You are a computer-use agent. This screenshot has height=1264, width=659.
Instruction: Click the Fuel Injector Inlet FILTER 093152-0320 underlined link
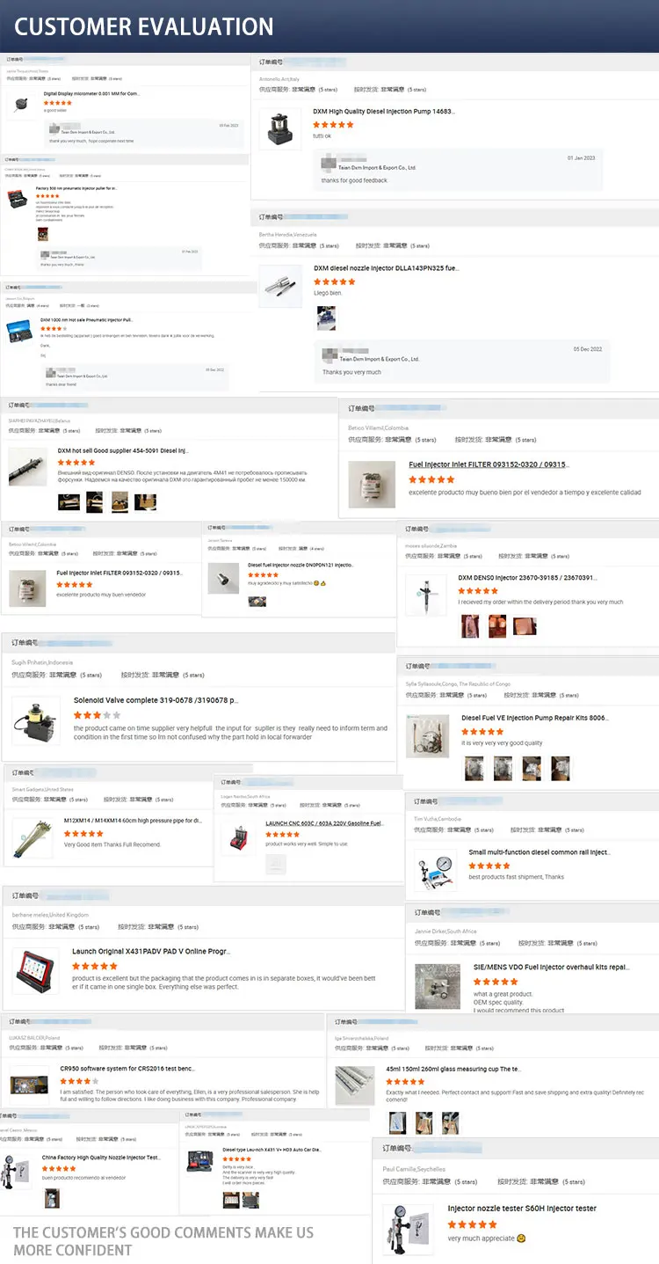click(489, 464)
